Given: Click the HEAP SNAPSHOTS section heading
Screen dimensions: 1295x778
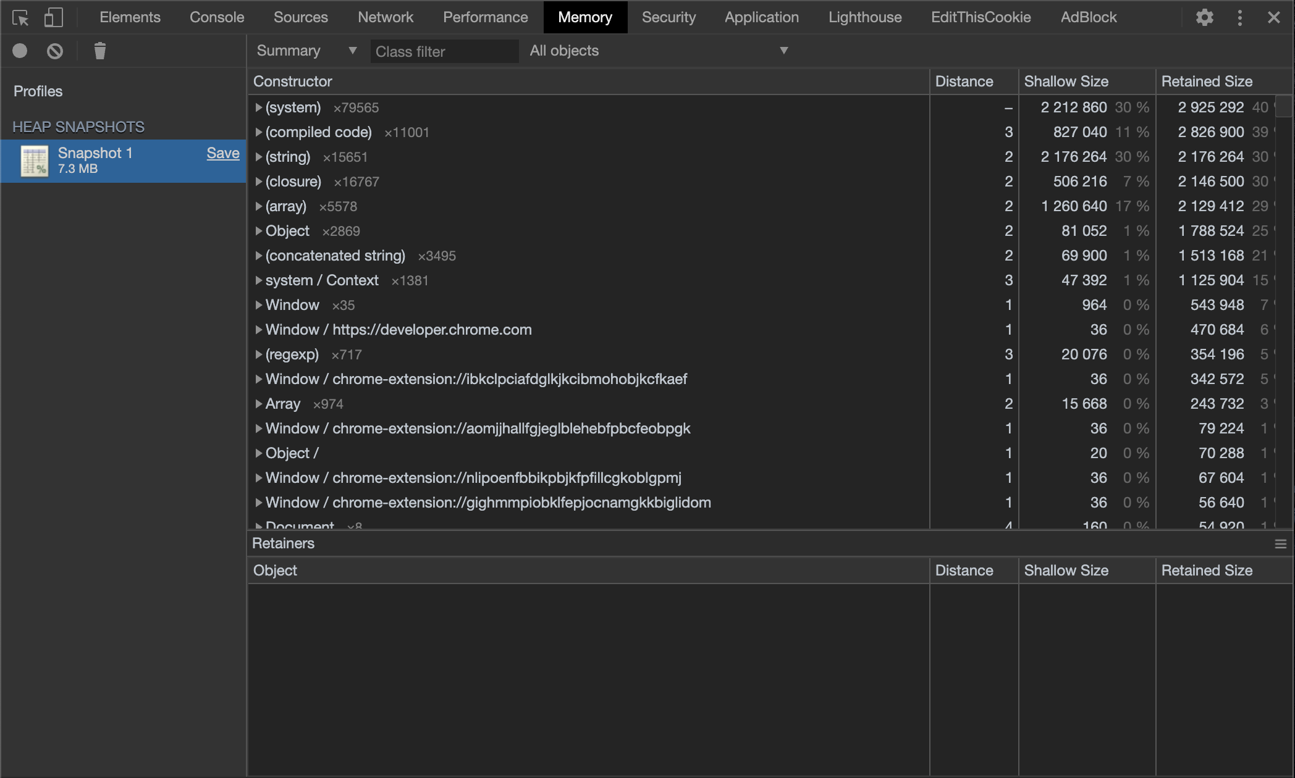Looking at the screenshot, I should (x=78, y=127).
